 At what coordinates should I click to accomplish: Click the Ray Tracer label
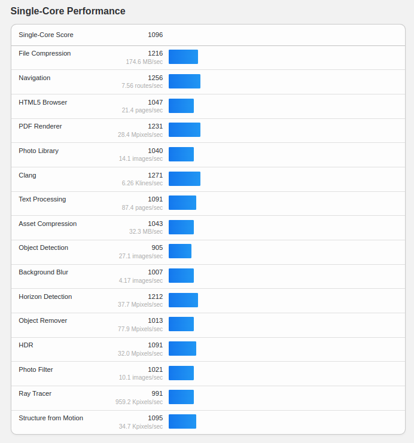[35, 393]
